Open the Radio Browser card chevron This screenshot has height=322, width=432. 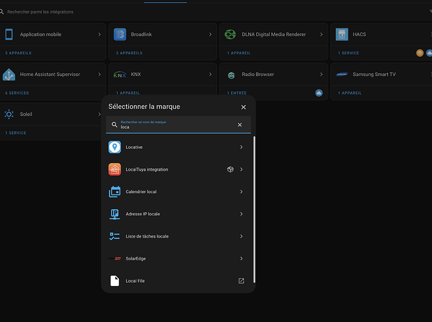tap(321, 75)
